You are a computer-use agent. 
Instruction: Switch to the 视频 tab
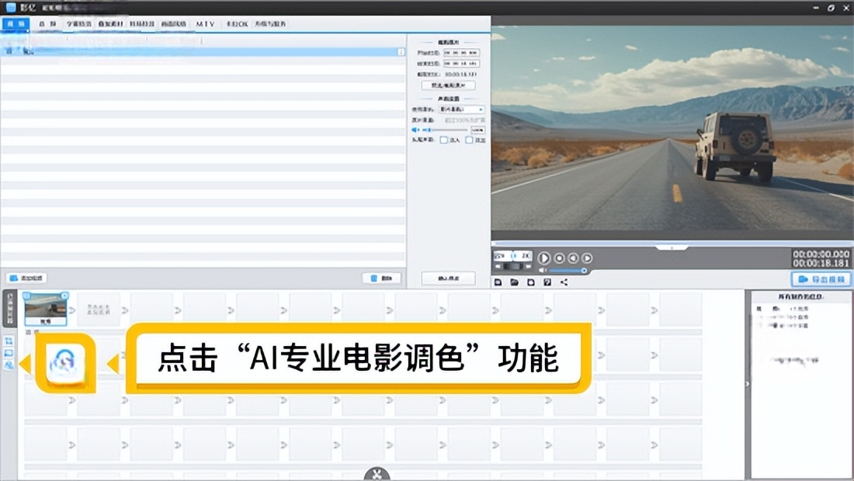16,24
